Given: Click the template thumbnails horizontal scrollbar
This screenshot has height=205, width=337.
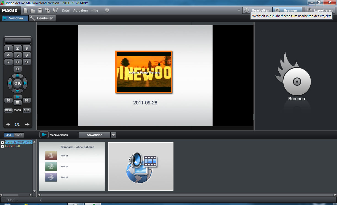Looking at the screenshot, I should pos(187,195).
